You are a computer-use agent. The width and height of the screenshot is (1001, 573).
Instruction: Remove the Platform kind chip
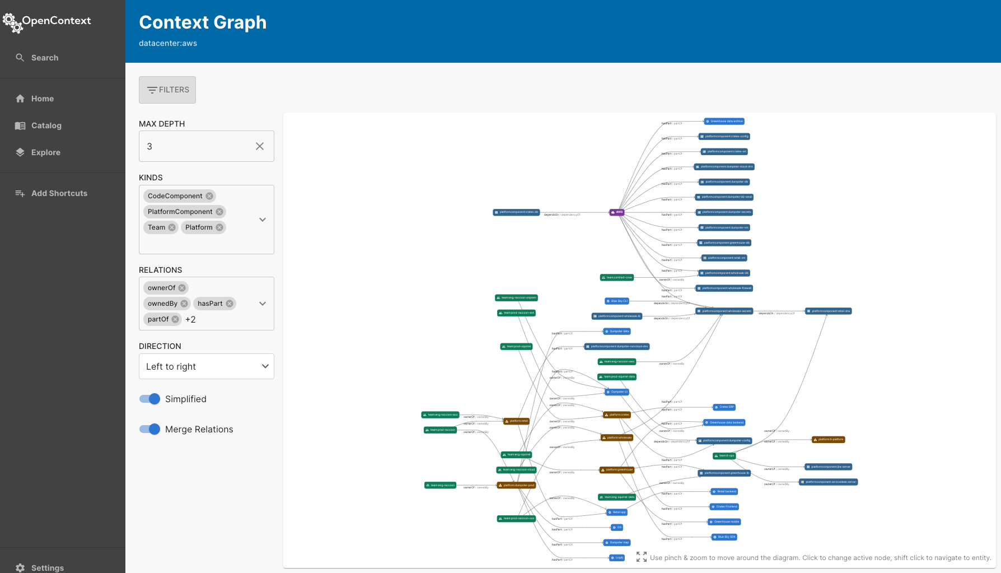(x=219, y=227)
